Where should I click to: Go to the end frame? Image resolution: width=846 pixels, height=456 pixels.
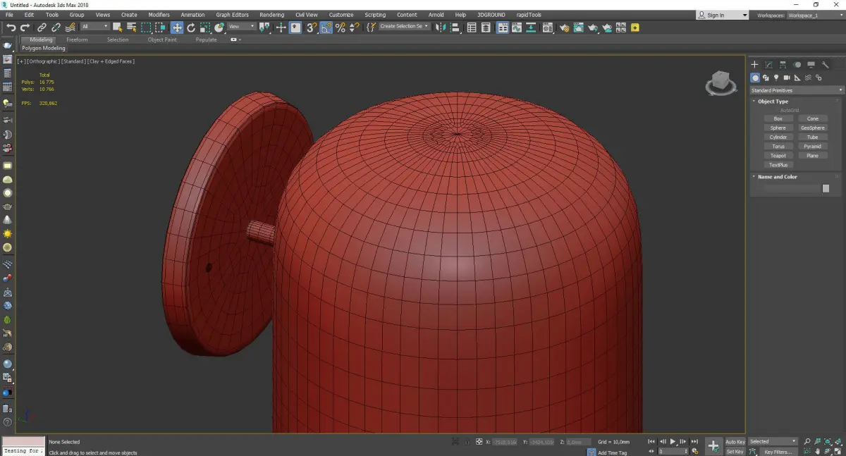pyautogui.click(x=694, y=441)
